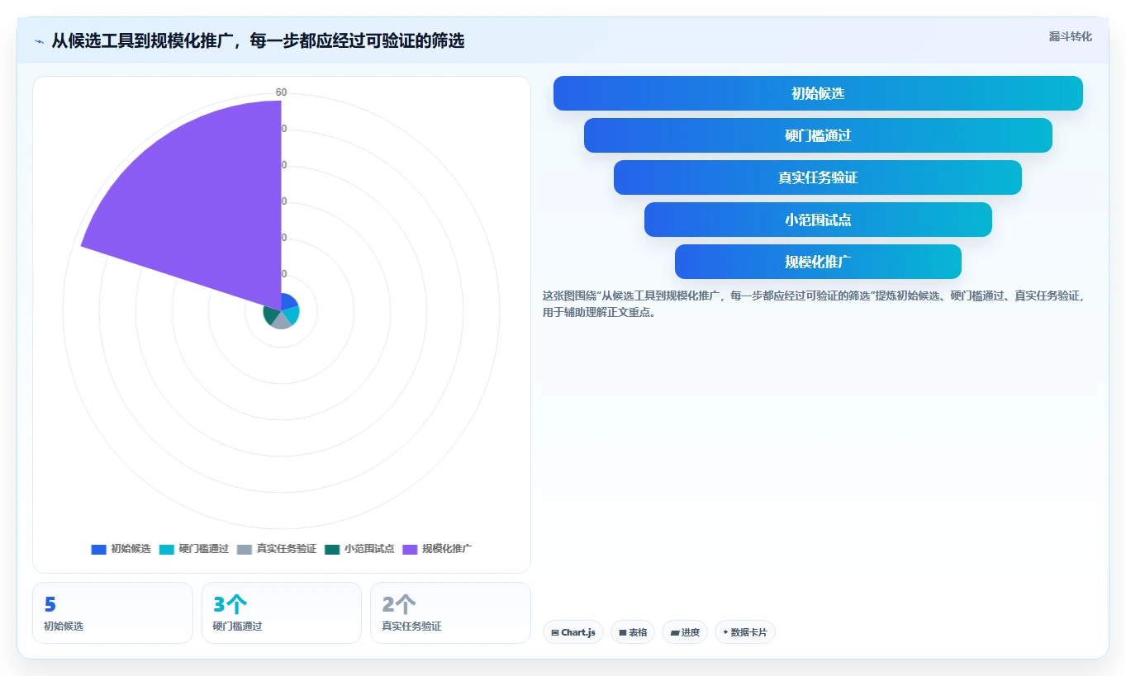
Task: Click the Chart.js tag chip
Action: 573,632
